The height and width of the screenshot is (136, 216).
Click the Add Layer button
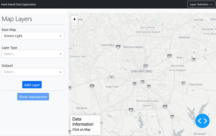(x=32, y=85)
